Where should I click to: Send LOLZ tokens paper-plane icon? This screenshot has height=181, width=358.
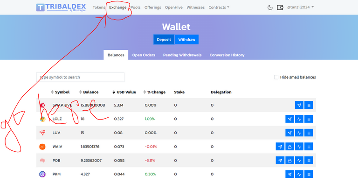point(289,119)
